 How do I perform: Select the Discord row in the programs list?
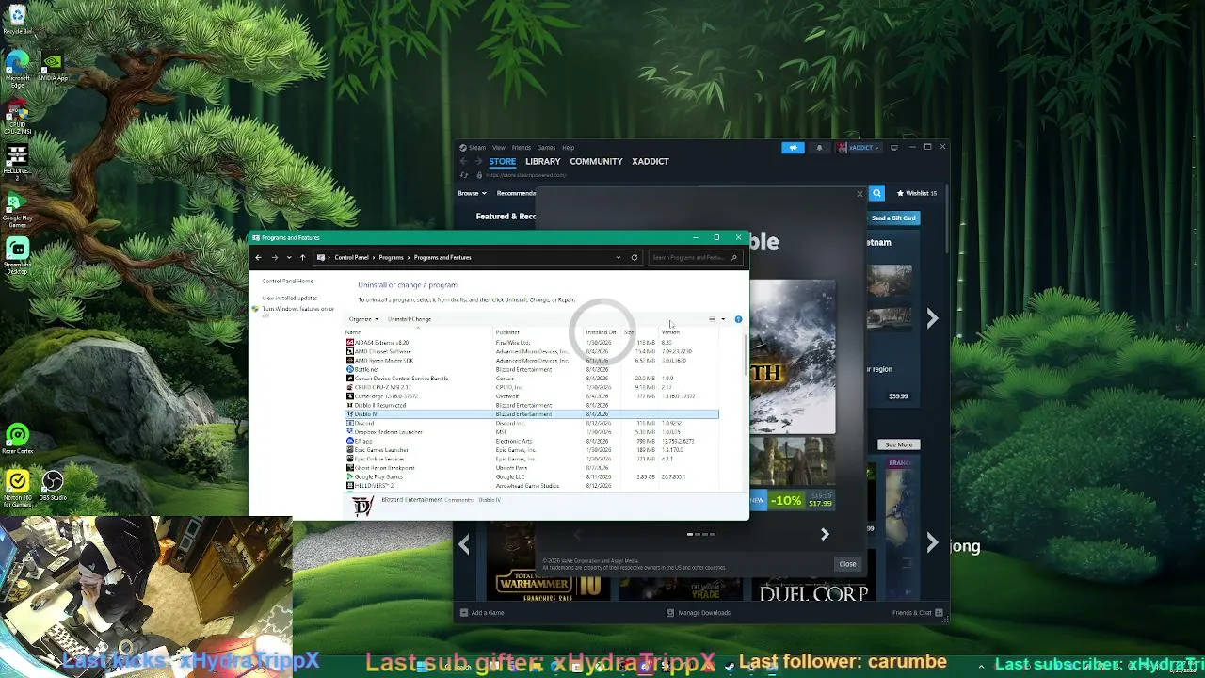point(532,424)
